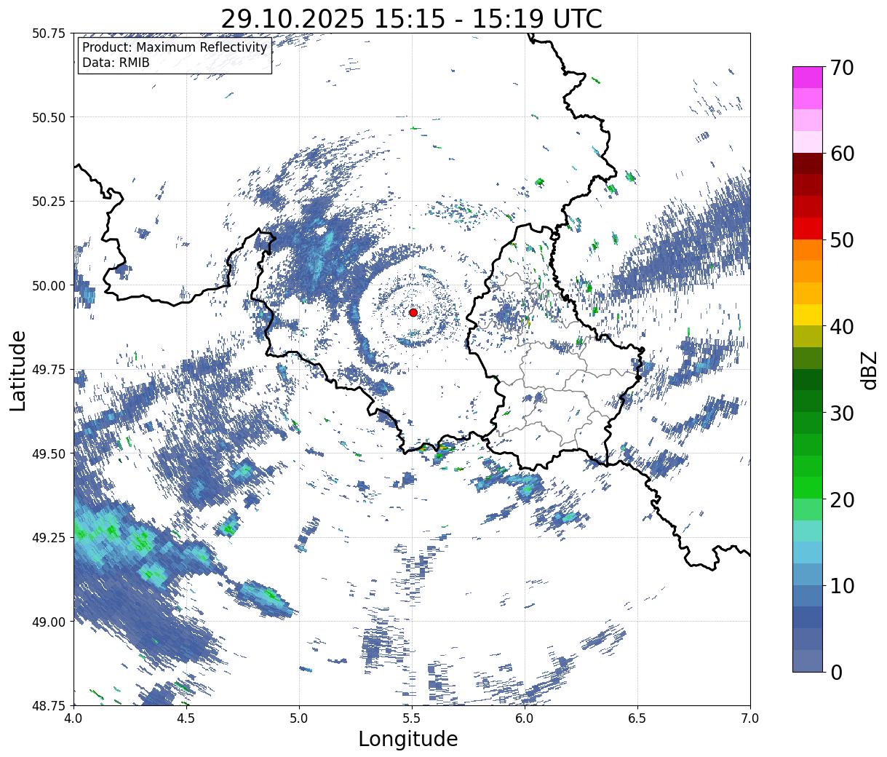Click the 50 tick label on colorbar
Viewport: 887px width, 757px height.
[842, 240]
